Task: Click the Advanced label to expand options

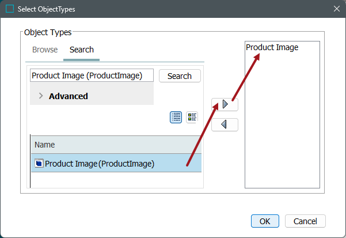Action: coord(68,96)
